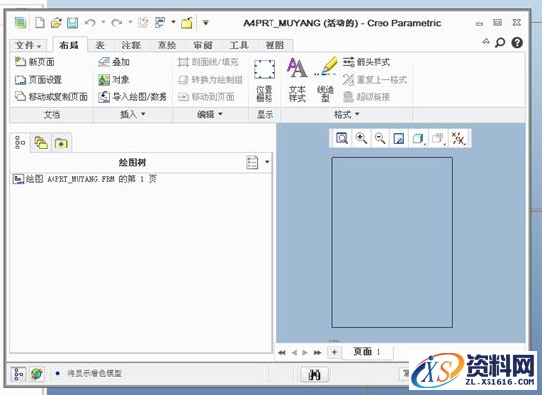Click the 对象 insert object command

[x=114, y=80]
